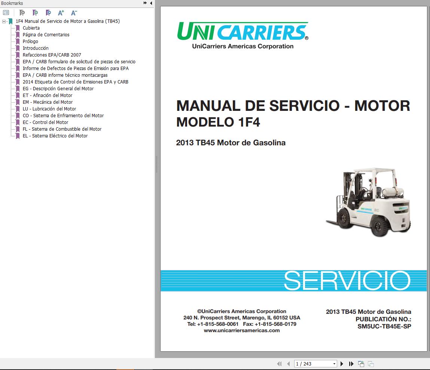Viewport: 430px width, 370px height.
Task: Decrease bookmark text size with A- icon
Action: 74,12
